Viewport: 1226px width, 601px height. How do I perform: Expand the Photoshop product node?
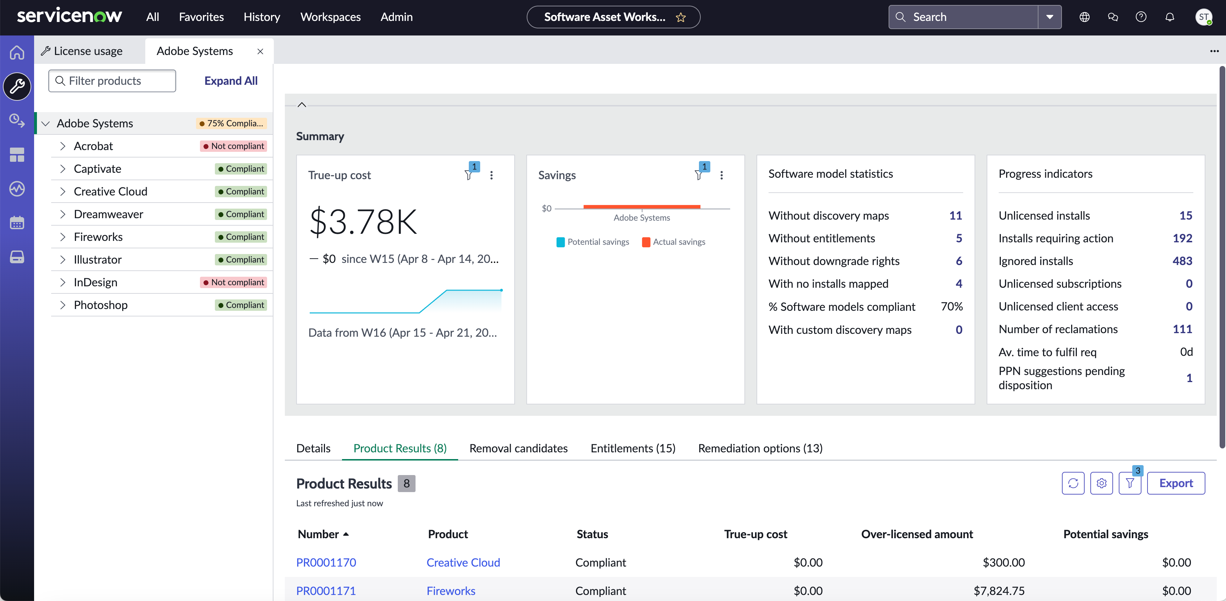point(63,305)
